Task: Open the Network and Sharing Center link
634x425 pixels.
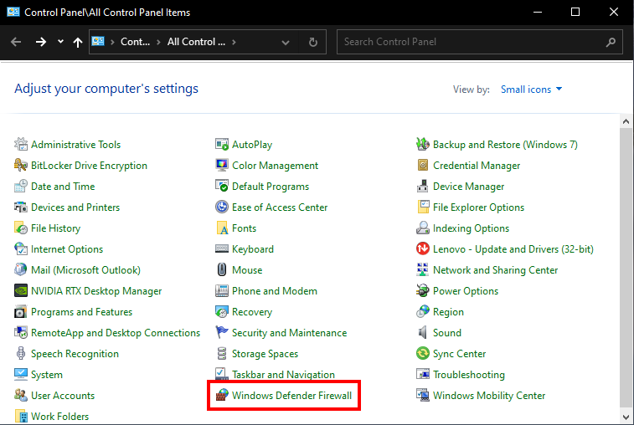Action: 495,270
